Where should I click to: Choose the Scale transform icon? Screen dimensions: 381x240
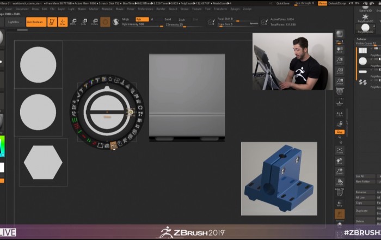(x=84, y=22)
